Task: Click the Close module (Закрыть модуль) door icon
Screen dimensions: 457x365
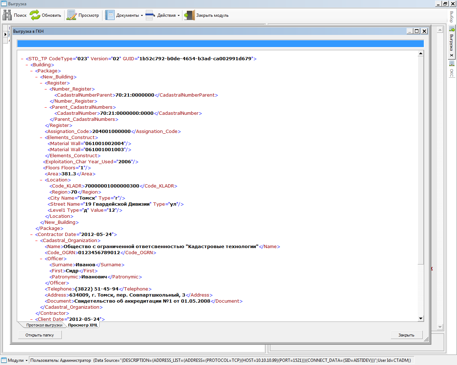Action: coord(189,15)
